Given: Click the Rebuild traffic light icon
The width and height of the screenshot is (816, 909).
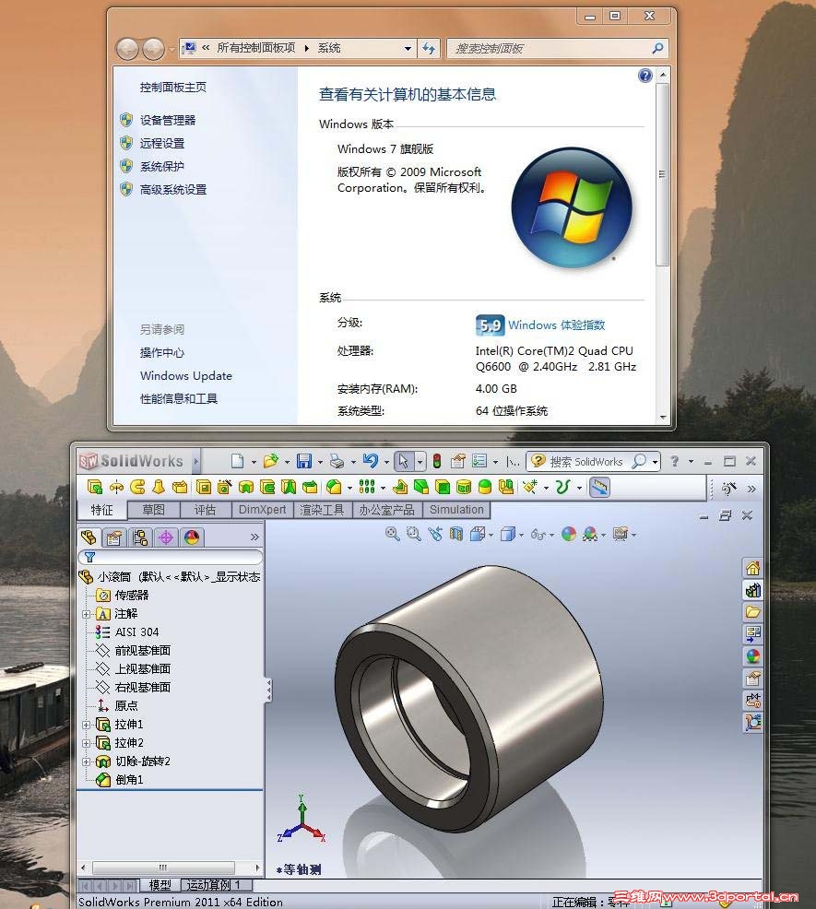Looking at the screenshot, I should (437, 461).
